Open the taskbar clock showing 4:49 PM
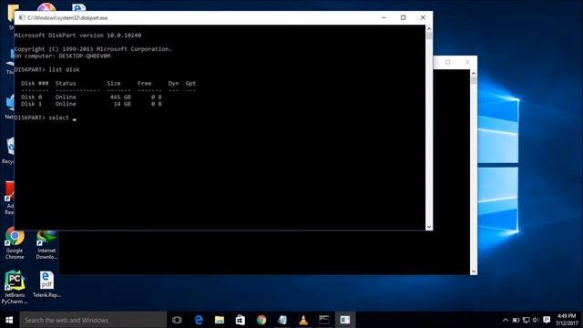Viewport: 583px width, 328px height. [x=567, y=320]
